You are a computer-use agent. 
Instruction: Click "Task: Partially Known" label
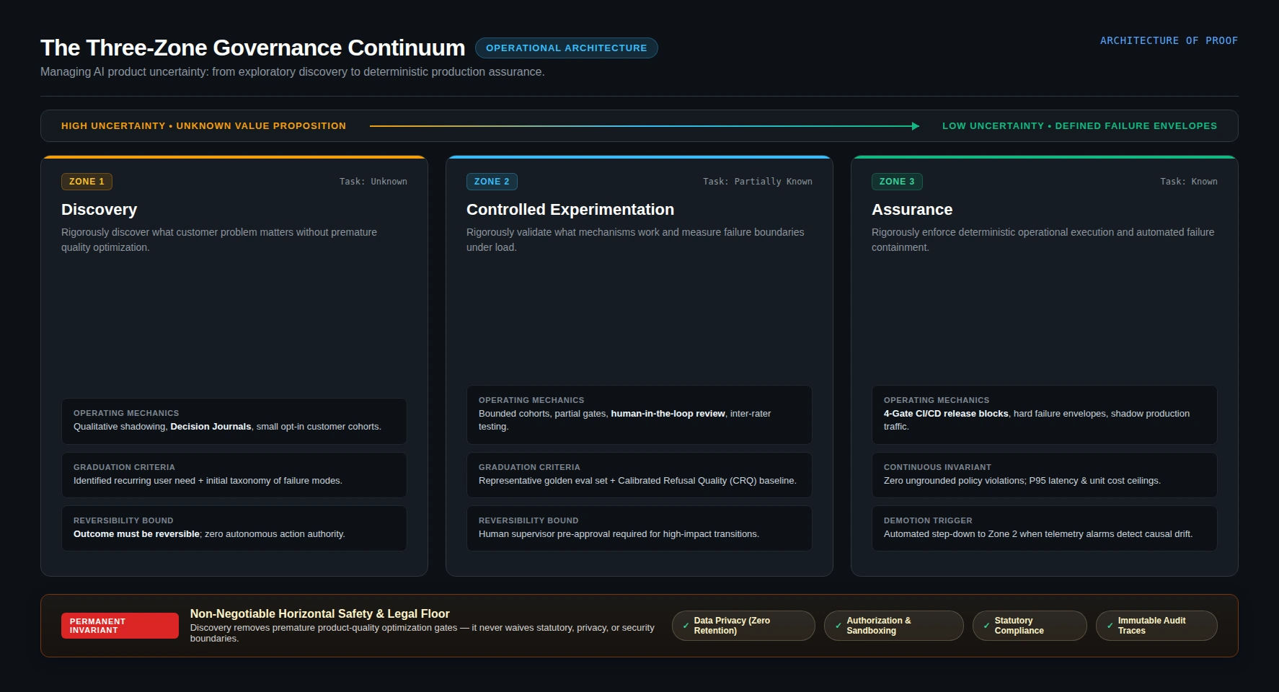click(x=758, y=182)
